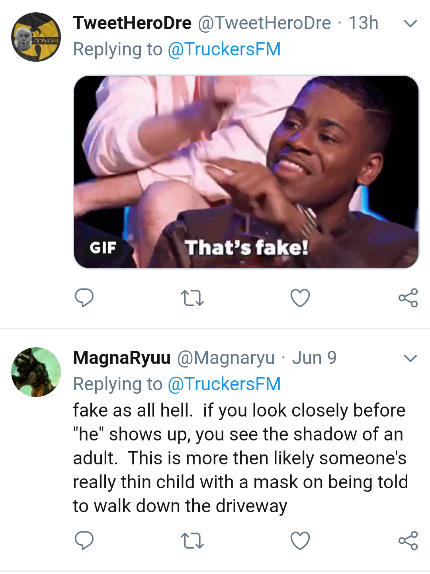Screen dimensions: 430x574
Task: Click the Jun 9 timestamp
Action: pyautogui.click(x=314, y=358)
